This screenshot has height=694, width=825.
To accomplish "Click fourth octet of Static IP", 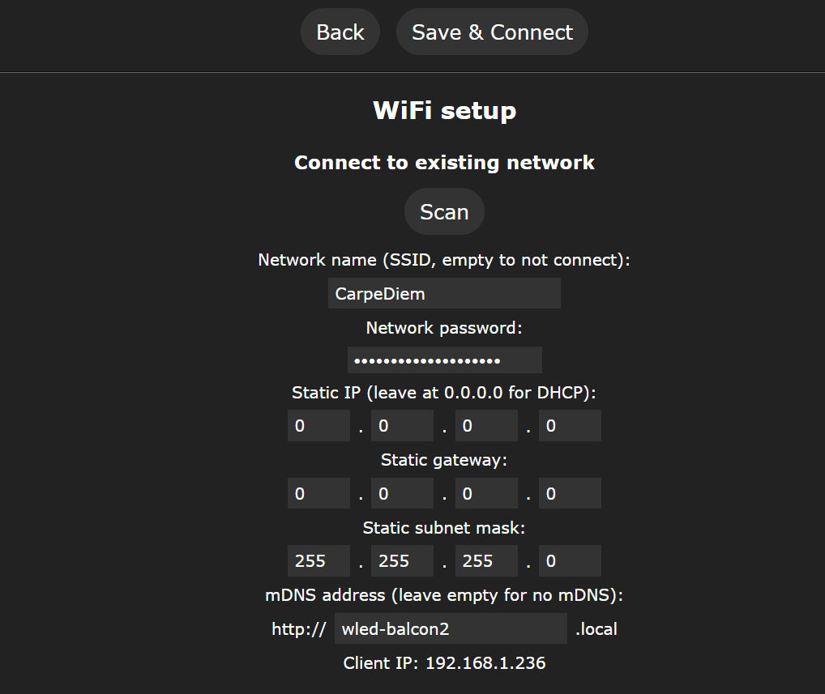I will [570, 426].
